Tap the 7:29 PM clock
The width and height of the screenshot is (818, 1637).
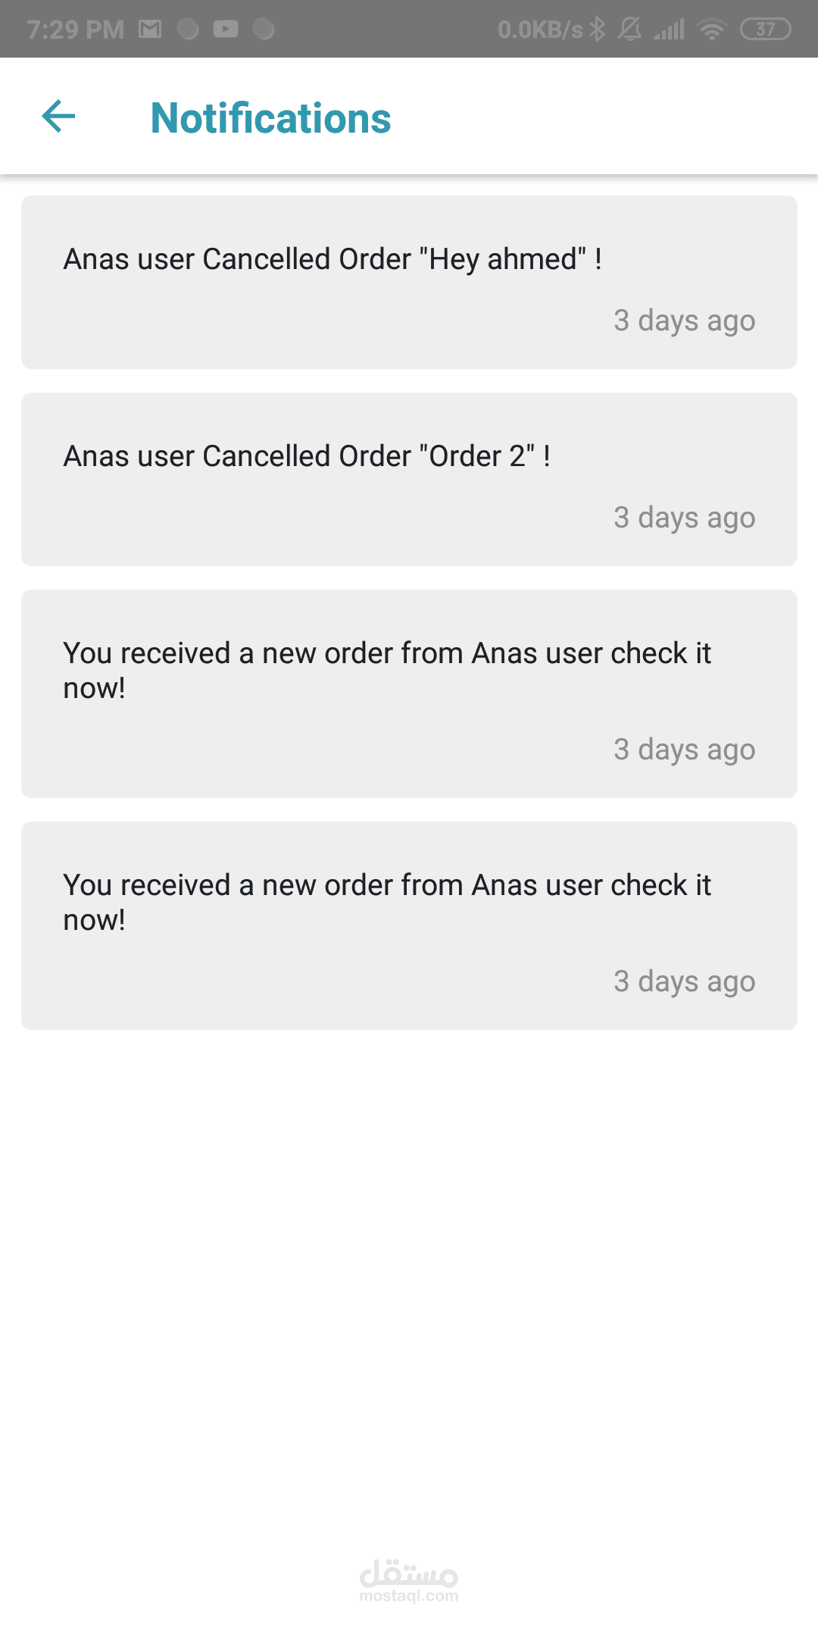tap(75, 30)
